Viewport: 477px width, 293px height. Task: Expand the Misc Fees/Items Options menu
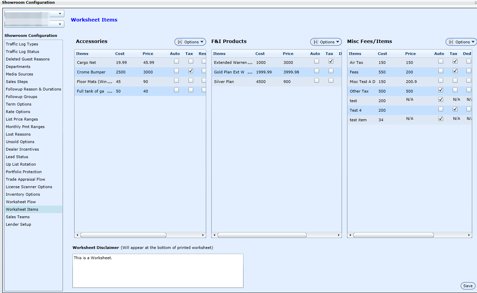tap(461, 42)
